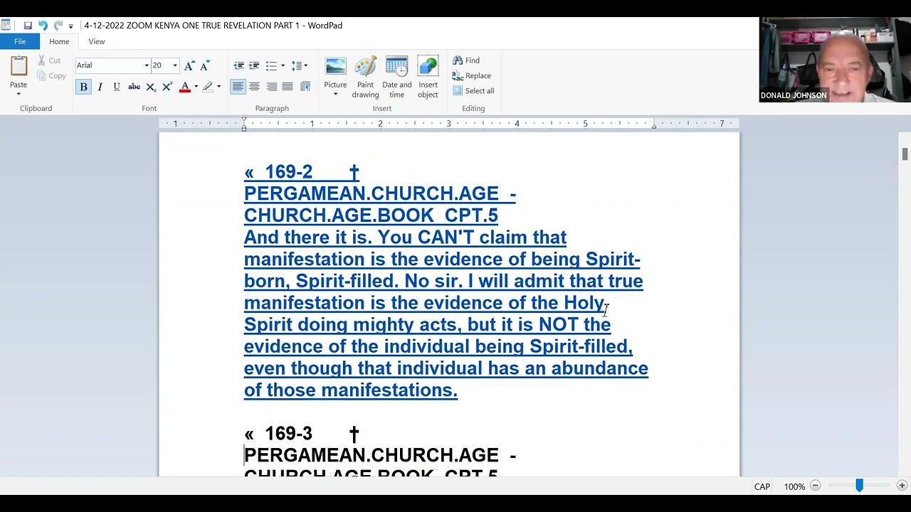The width and height of the screenshot is (911, 512).
Task: Click the WordPad application icon in title bar
Action: point(6,26)
